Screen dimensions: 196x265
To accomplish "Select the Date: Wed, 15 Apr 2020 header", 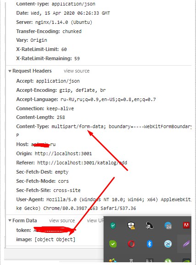I will (x=63, y=13).
